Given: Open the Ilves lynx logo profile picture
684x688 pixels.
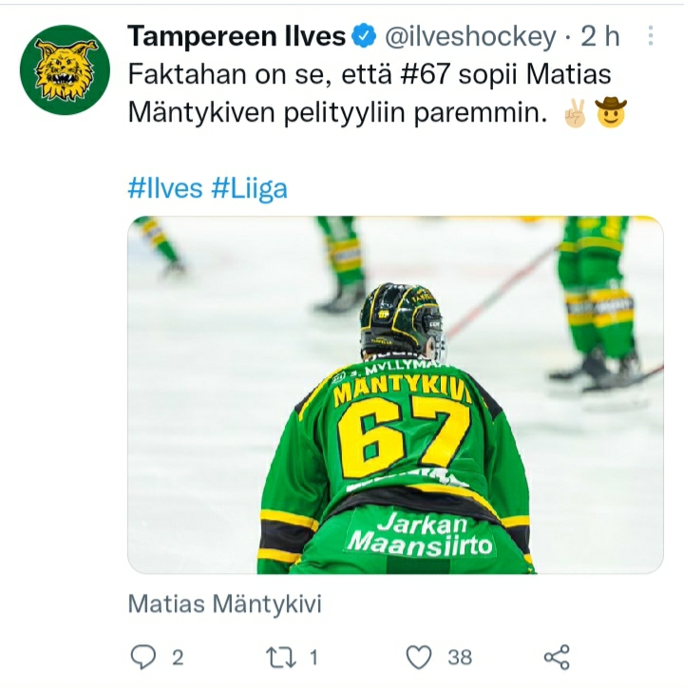Looking at the screenshot, I should (66, 70).
